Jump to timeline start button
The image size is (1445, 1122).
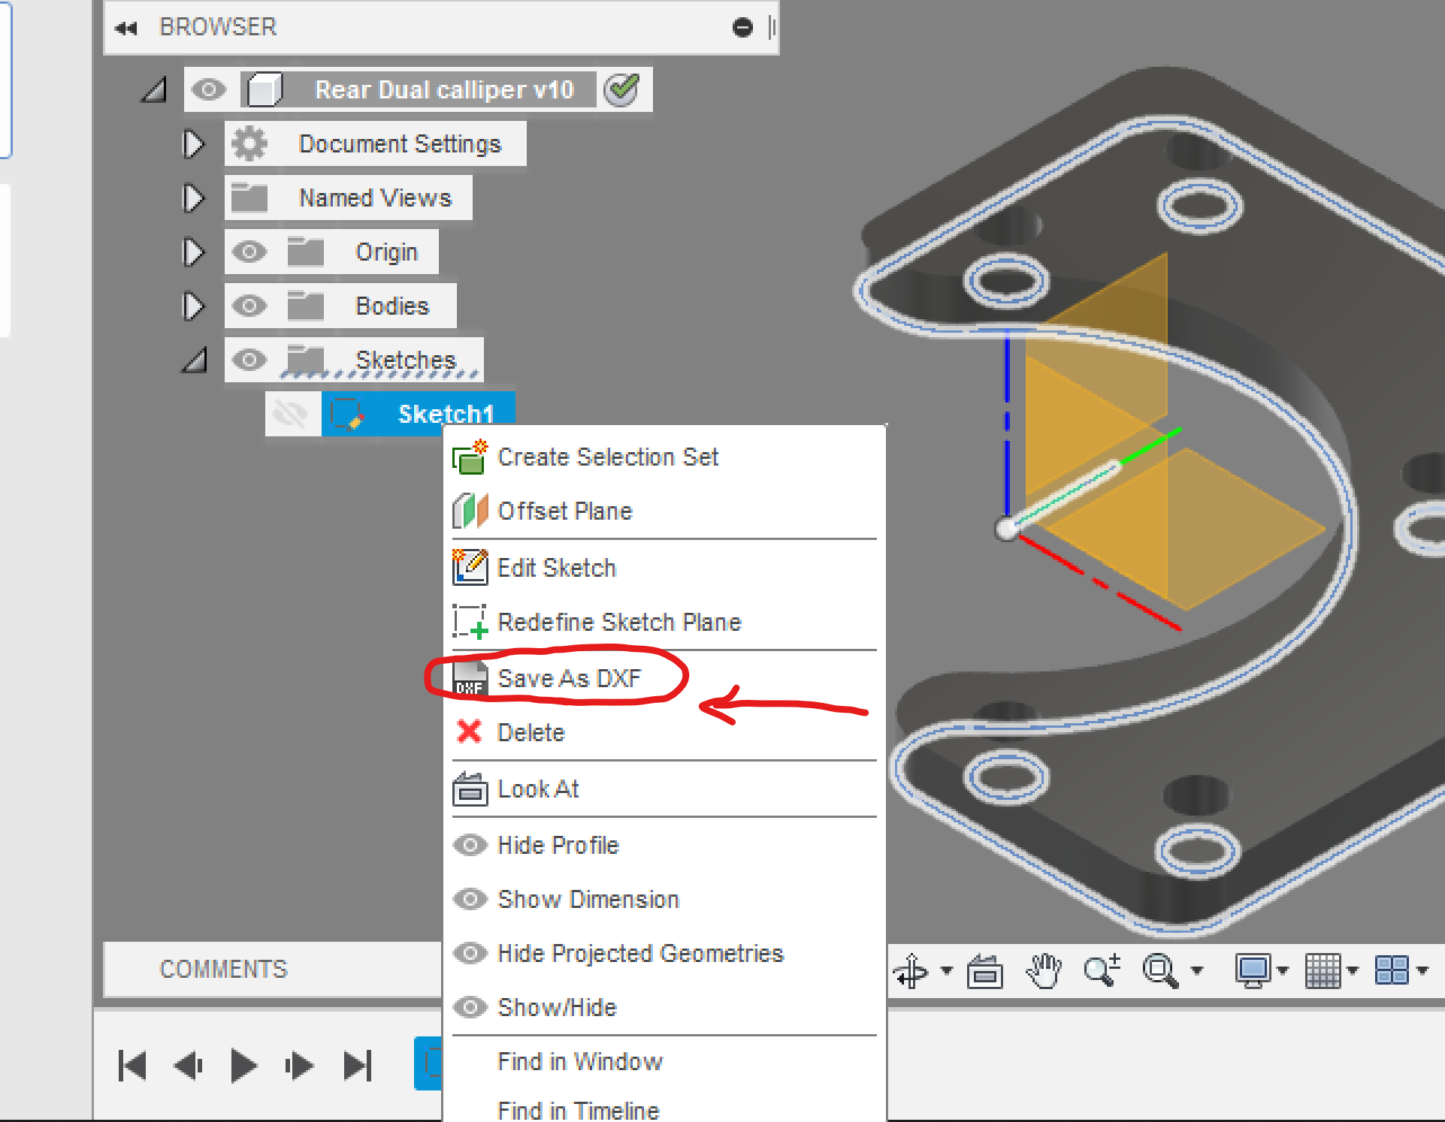tap(133, 1066)
